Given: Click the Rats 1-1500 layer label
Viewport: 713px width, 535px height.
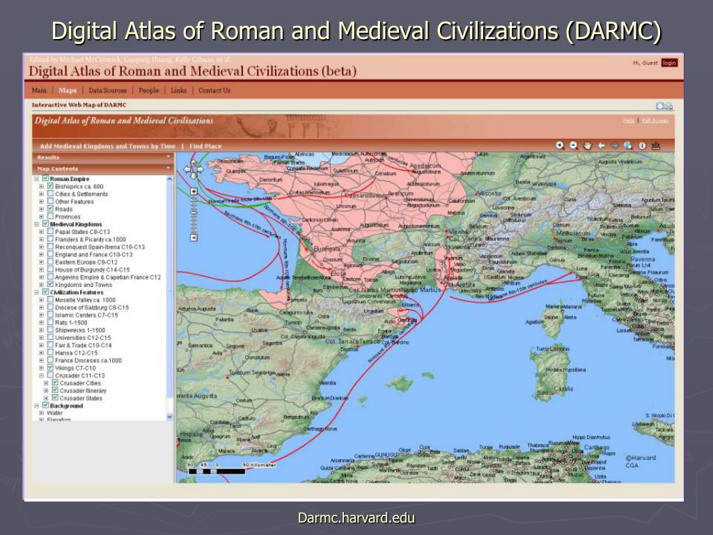Looking at the screenshot, I should pyautogui.click(x=71, y=323).
